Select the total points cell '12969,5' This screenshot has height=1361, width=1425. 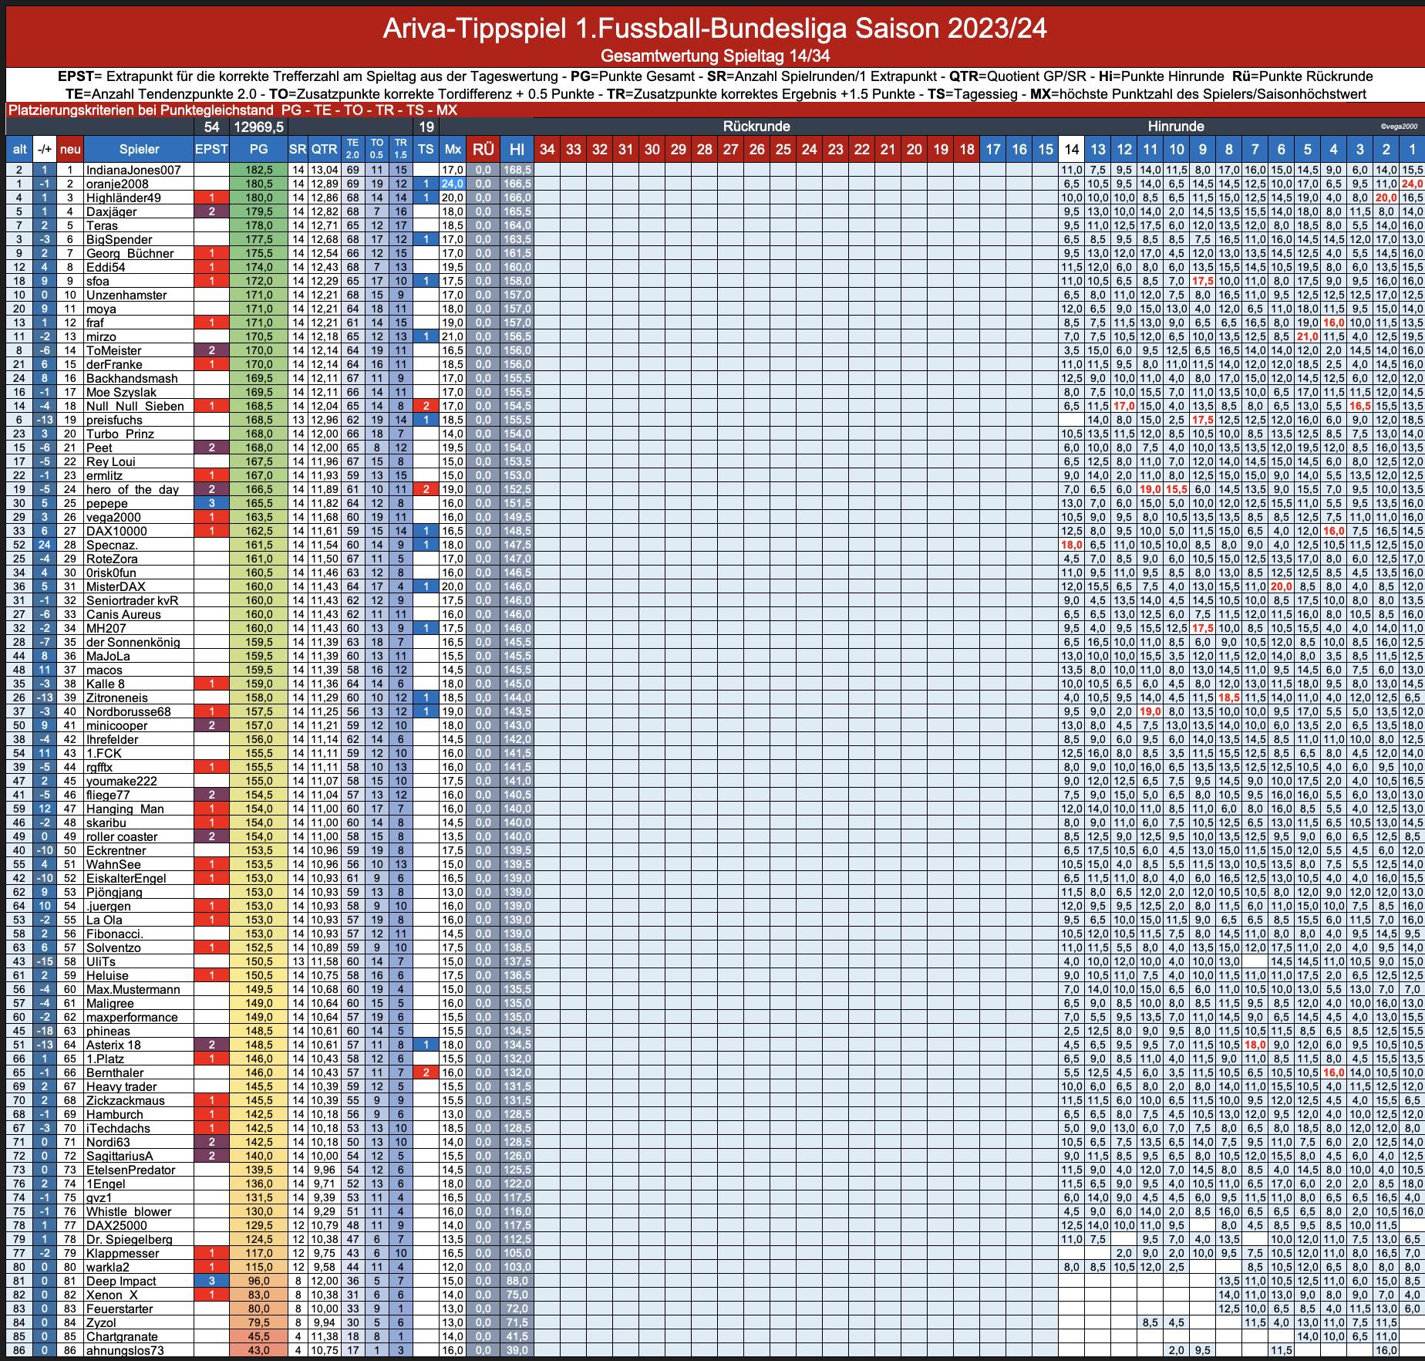(259, 127)
